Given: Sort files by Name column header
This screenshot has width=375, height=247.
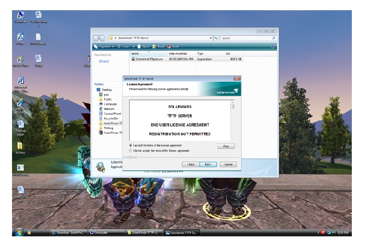Looking at the screenshot, I should click(148, 54).
